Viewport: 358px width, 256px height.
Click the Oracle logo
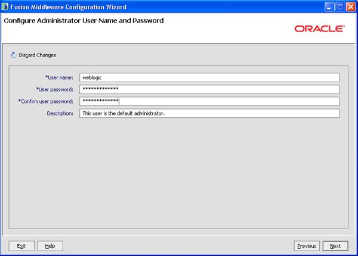click(x=319, y=29)
